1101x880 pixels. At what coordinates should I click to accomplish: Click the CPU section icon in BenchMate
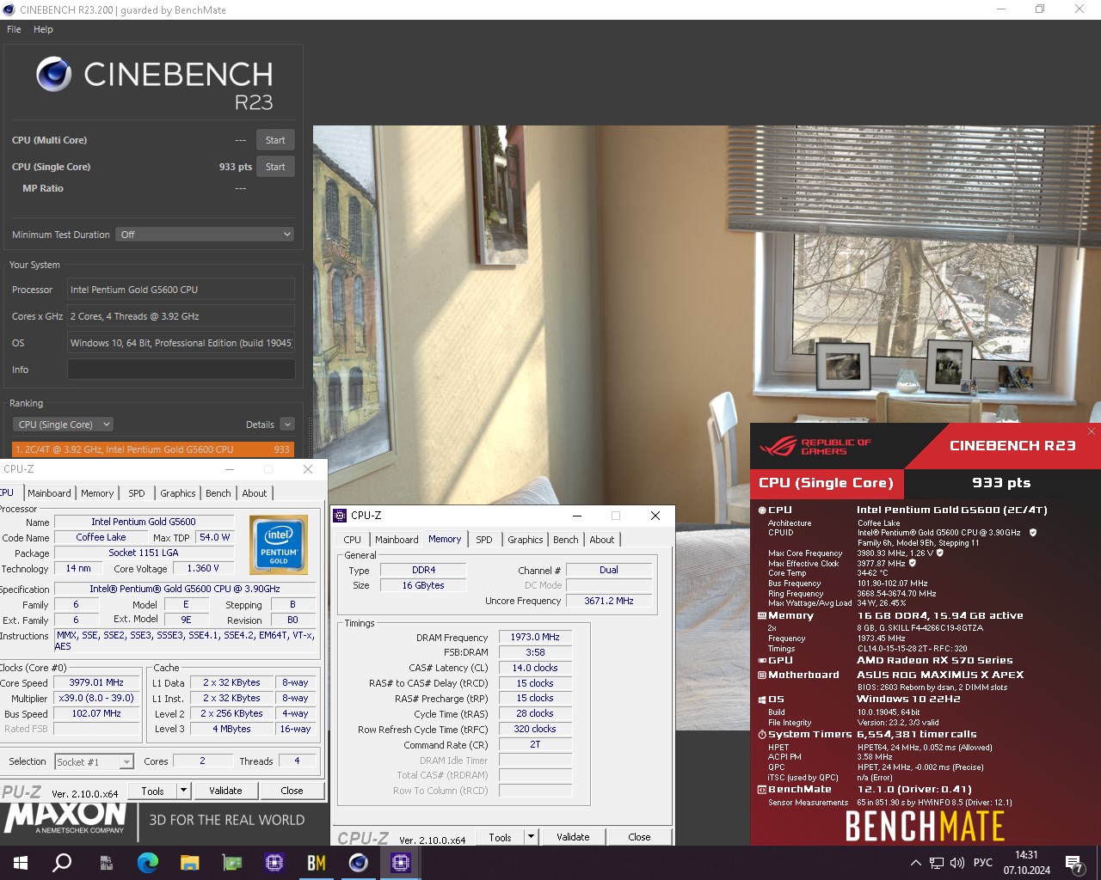click(762, 510)
